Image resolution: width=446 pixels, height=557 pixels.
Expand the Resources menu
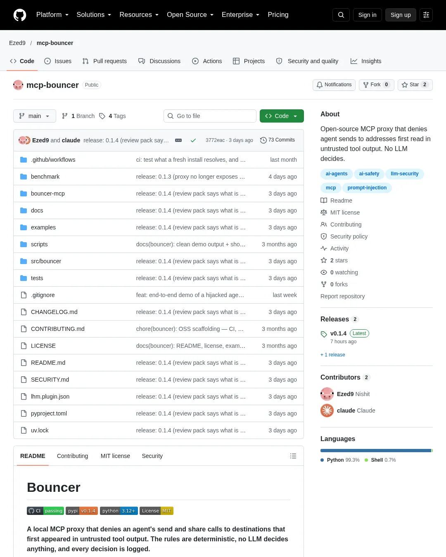tap(139, 15)
